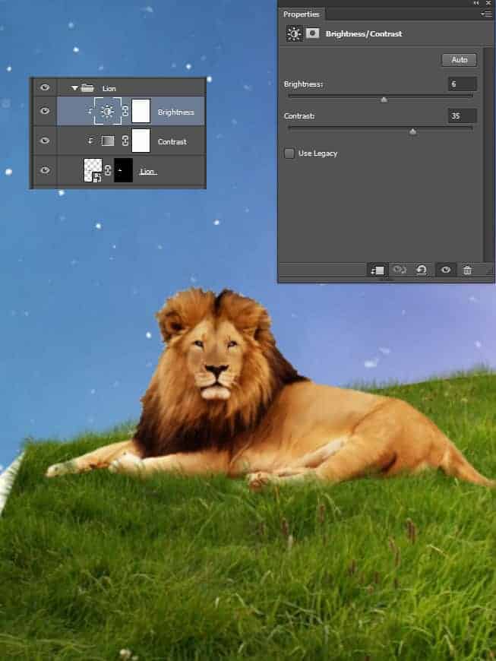Image resolution: width=496 pixels, height=661 pixels.
Task: Collapse the Lion layer group
Action: tap(74, 87)
